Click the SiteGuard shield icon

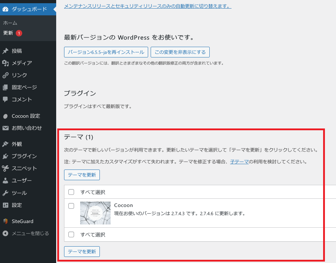(x=6, y=221)
